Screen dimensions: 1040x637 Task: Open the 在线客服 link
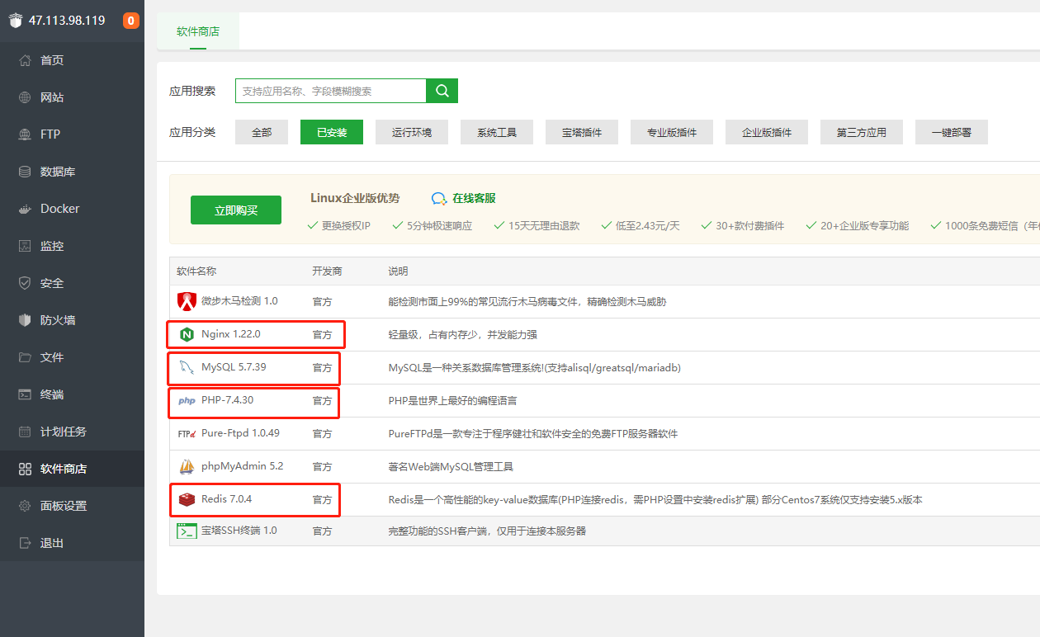click(x=464, y=198)
